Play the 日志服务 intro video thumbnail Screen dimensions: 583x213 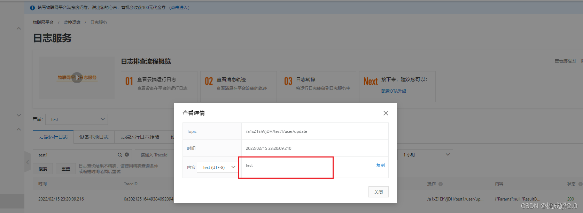click(x=77, y=78)
